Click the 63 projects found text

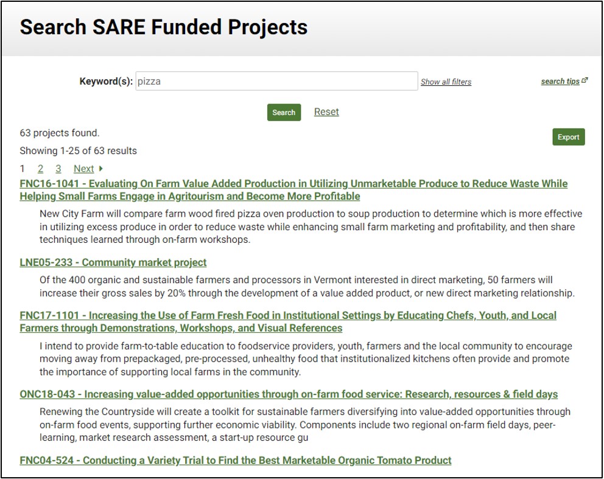point(59,133)
